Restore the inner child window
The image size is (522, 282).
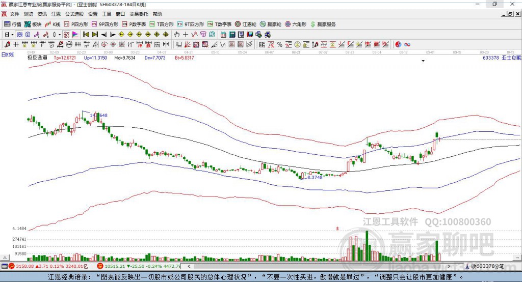[x=510, y=14]
